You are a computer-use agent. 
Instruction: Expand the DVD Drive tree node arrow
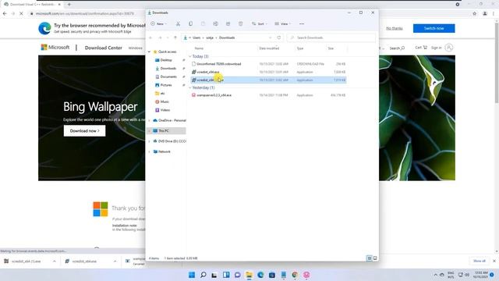click(x=149, y=141)
